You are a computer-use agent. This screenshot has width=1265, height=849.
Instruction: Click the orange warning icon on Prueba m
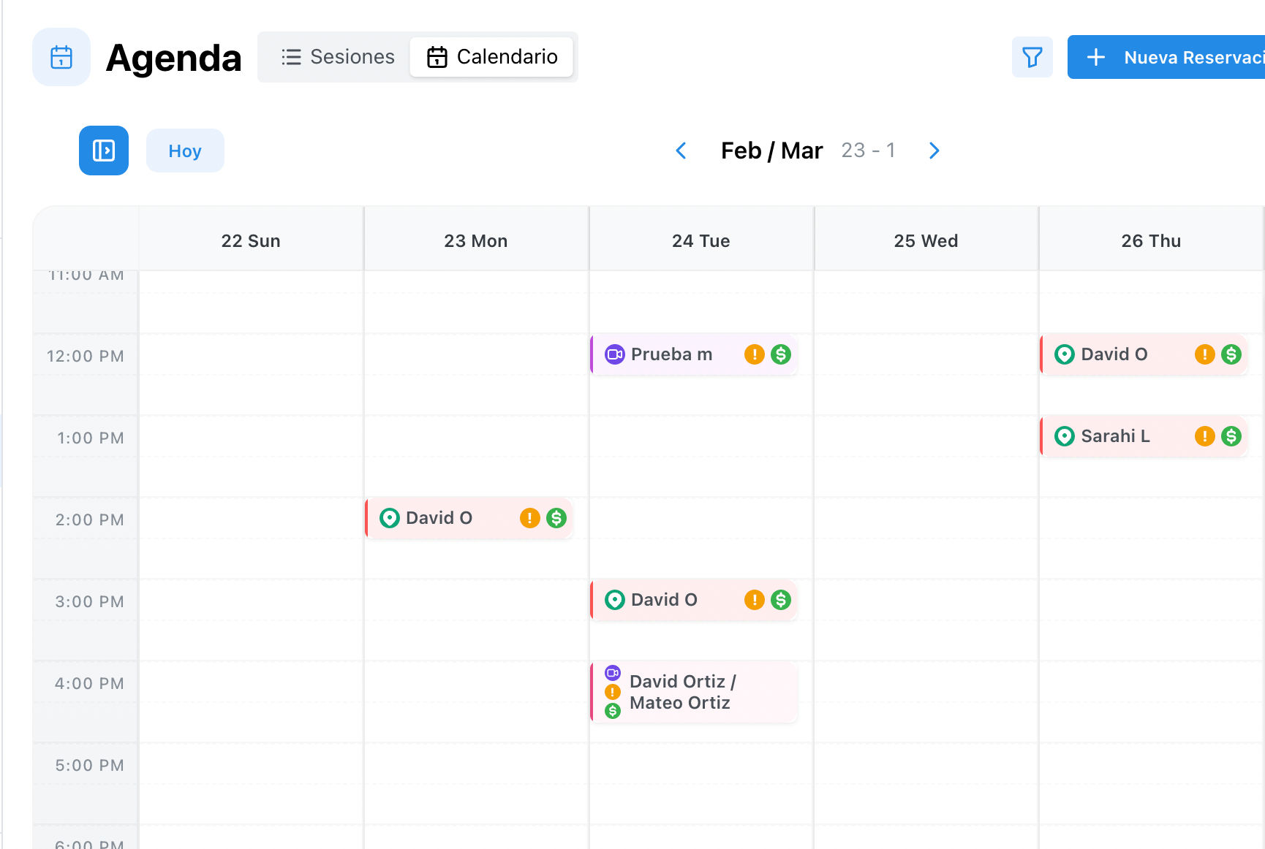coord(754,354)
